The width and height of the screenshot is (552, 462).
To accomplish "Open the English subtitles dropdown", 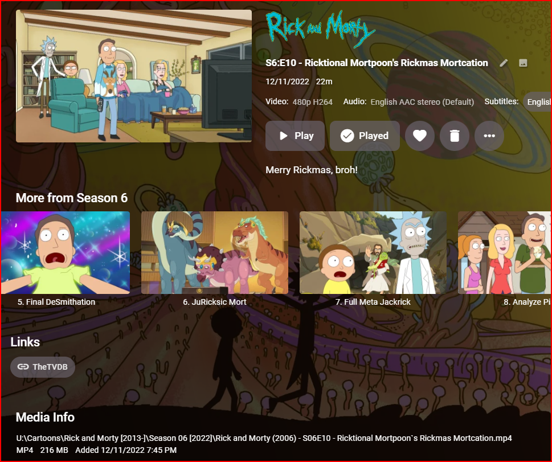I will point(537,102).
